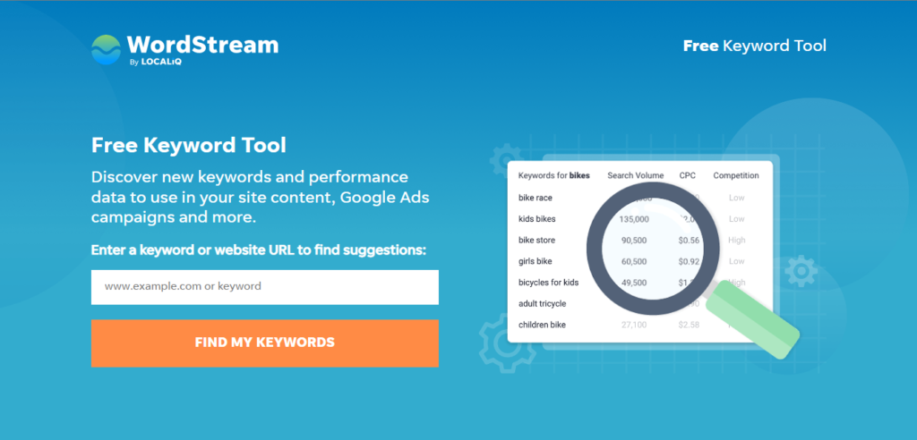This screenshot has height=440, width=917.
Task: Click the By LOCALiQ text under logo
Action: coord(154,62)
